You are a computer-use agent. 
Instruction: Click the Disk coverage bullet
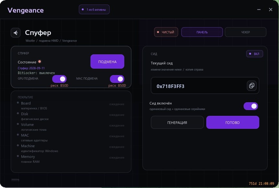point(18,113)
